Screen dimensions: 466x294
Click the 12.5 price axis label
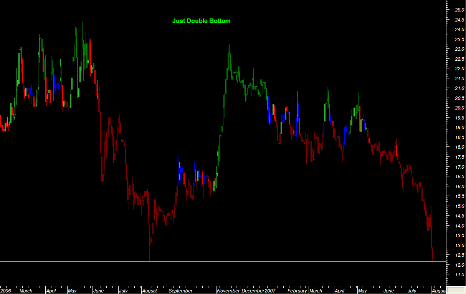460,255
